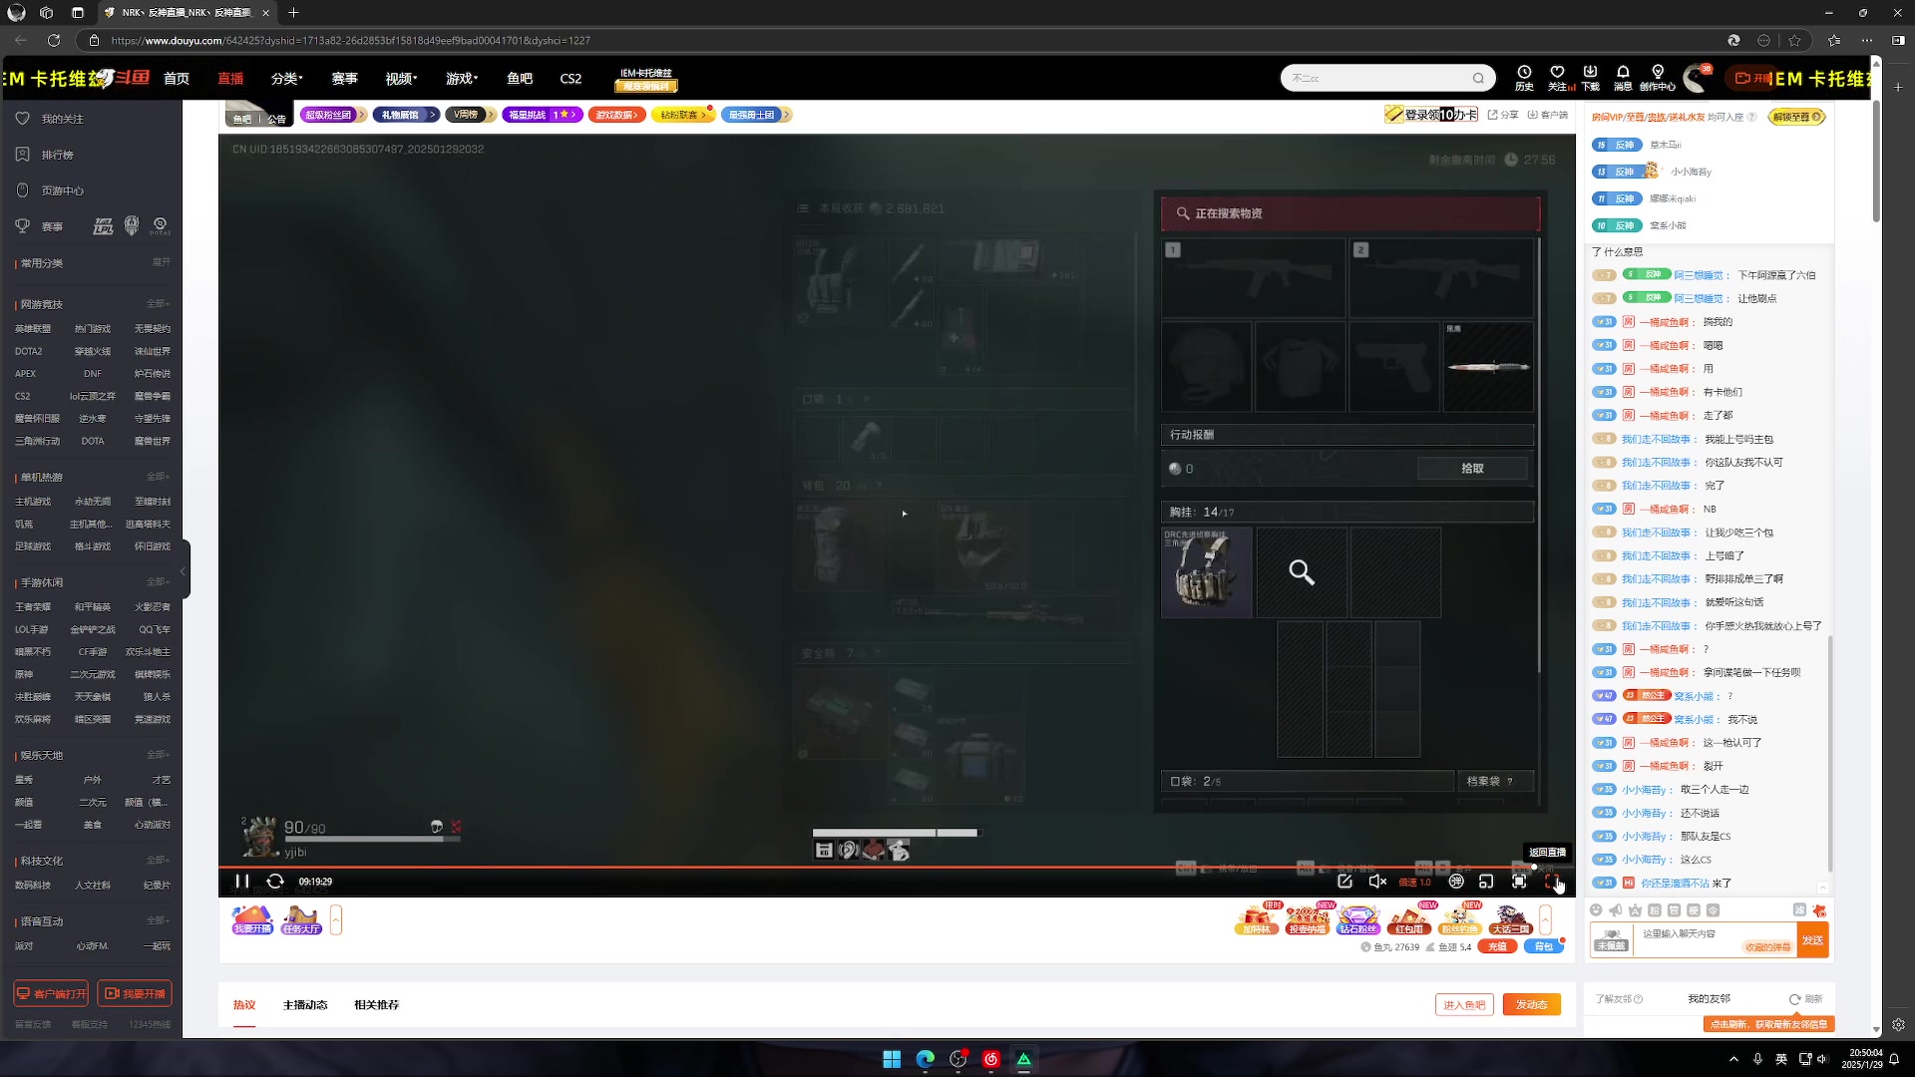Image resolution: width=1915 pixels, height=1077 pixels.
Task: Click the user avatar in header
Action: [x=1696, y=78]
